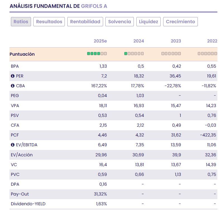Viewport: 221px width, 212px height.
Task: Click the 2025e score indicator squares
Action: (97, 54)
